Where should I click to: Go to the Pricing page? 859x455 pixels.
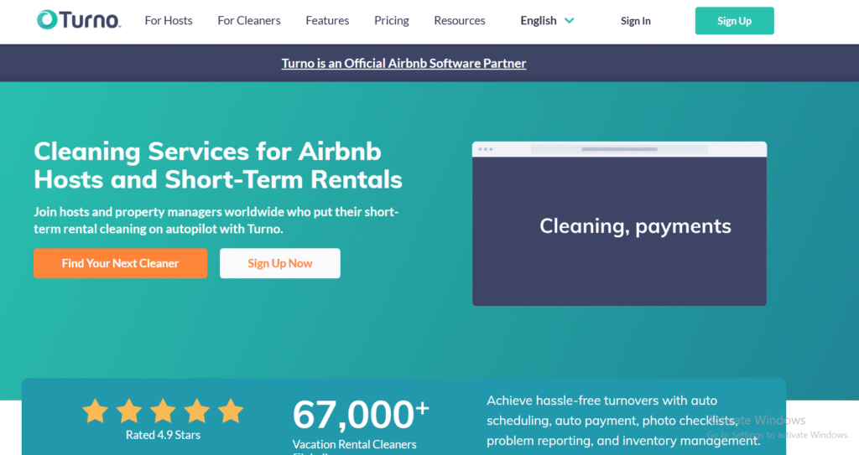pyautogui.click(x=392, y=21)
